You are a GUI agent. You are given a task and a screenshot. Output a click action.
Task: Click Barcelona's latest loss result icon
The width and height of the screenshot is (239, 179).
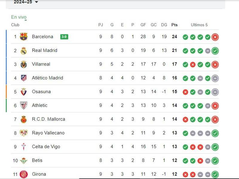click(215, 37)
